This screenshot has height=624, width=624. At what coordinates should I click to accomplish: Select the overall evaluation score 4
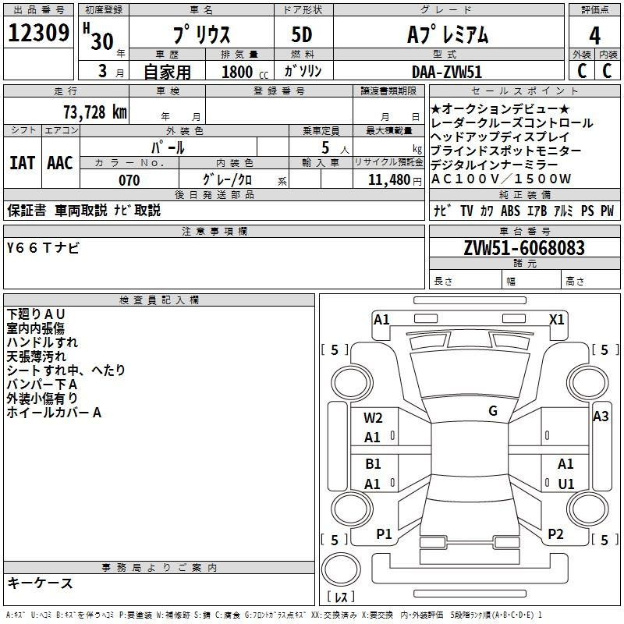[594, 35]
